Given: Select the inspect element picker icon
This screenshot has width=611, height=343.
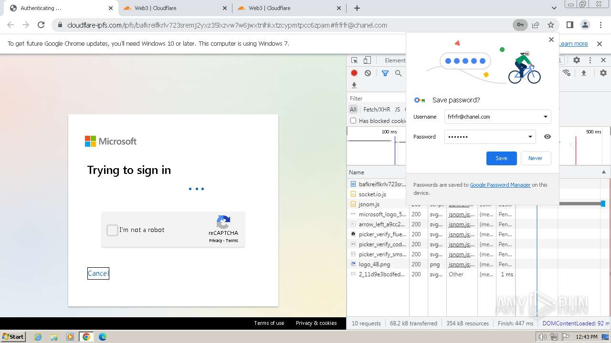Looking at the screenshot, I should point(355,61).
